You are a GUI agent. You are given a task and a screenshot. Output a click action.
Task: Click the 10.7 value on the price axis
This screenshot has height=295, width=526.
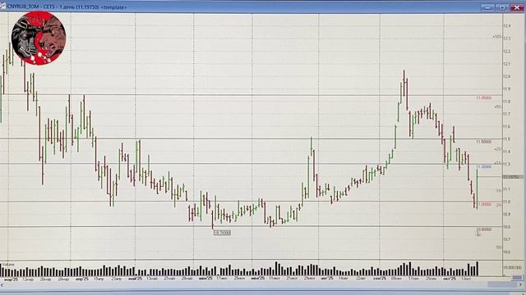click(x=506, y=239)
